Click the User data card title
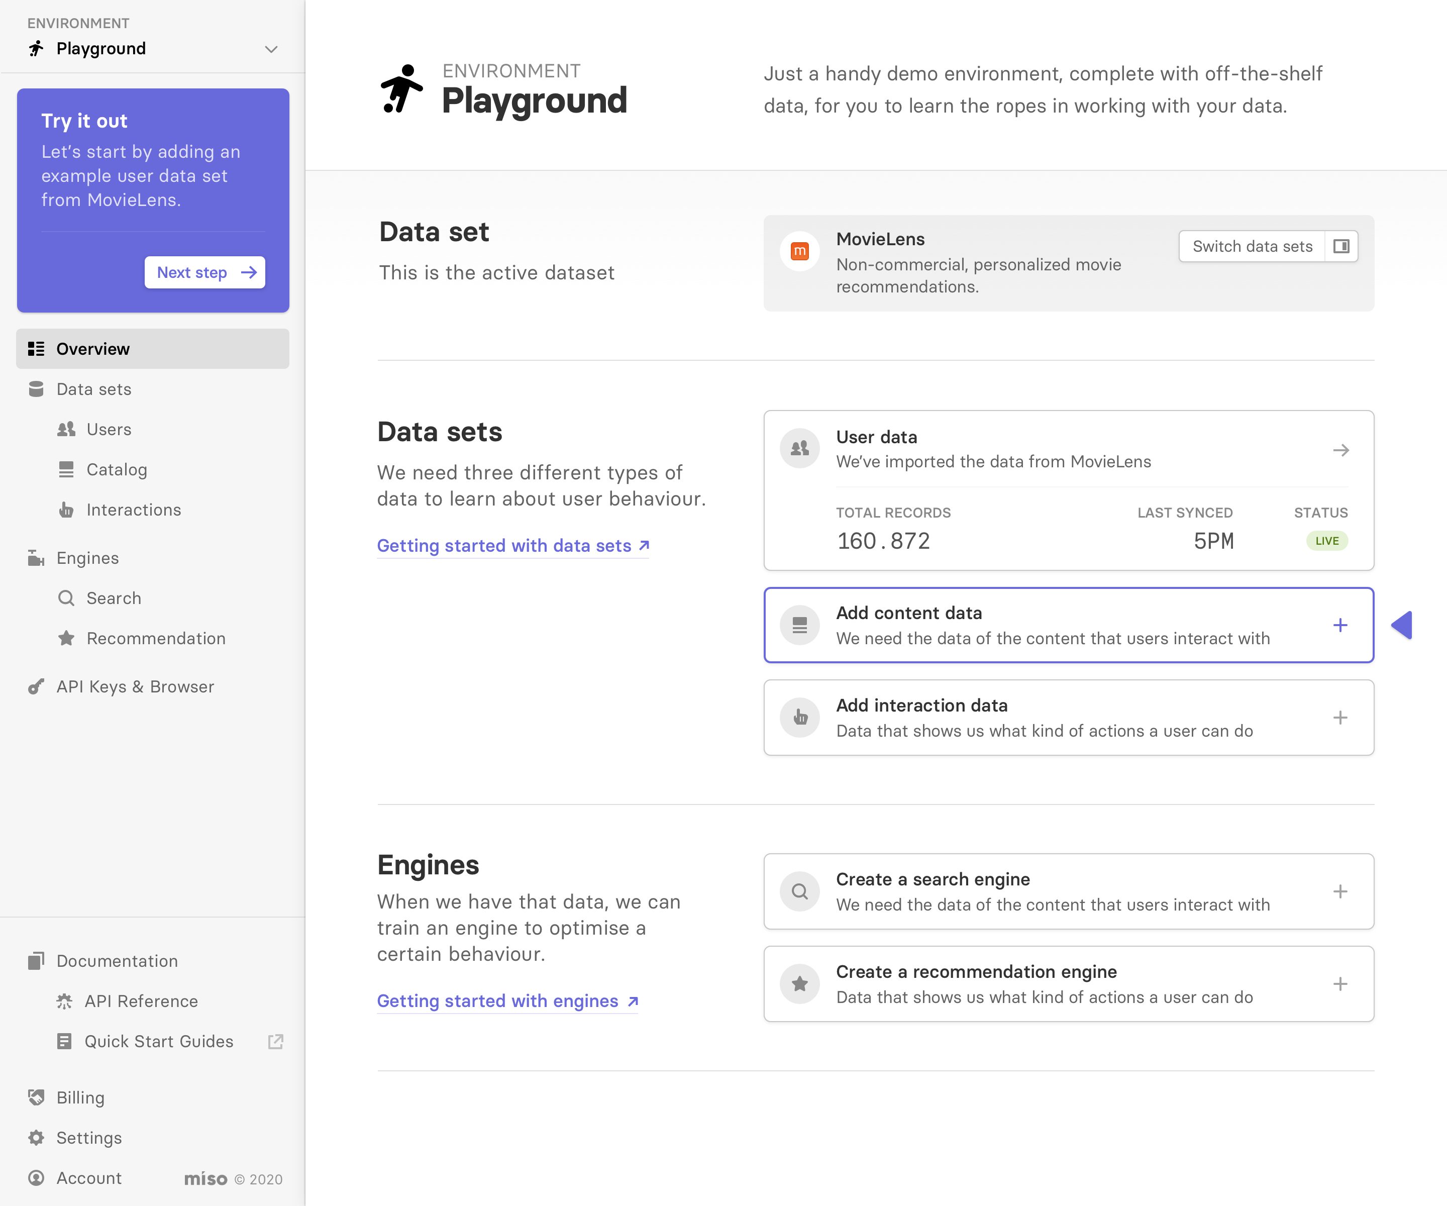Screen dimensions: 1447x1206 [876, 437]
